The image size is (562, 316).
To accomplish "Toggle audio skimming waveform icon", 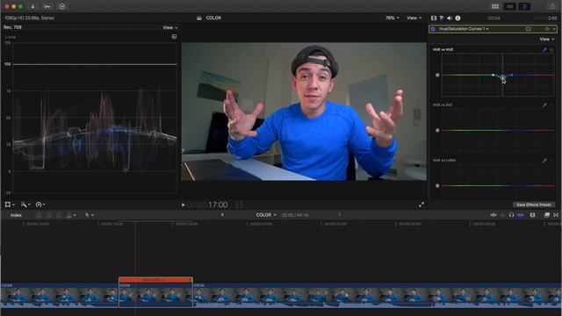I will pyautogui.click(x=494, y=215).
